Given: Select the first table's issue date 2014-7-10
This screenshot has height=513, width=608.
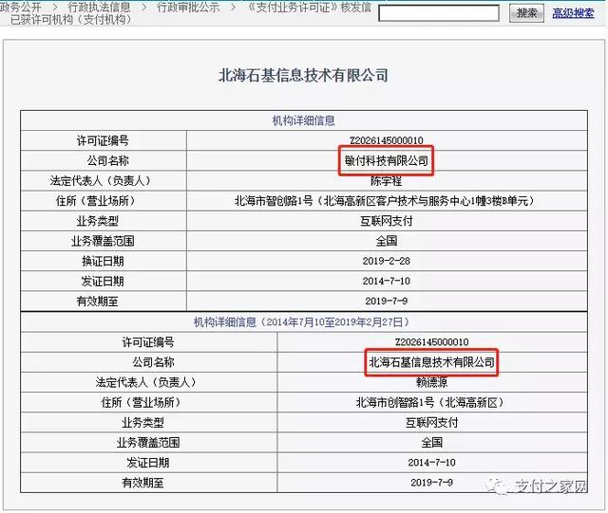Looking at the screenshot, I should (387, 281).
